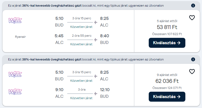Click Közvetlen járat under 2 óra 55 perc
Viewport: 202px width, 108px height.
[81, 44]
